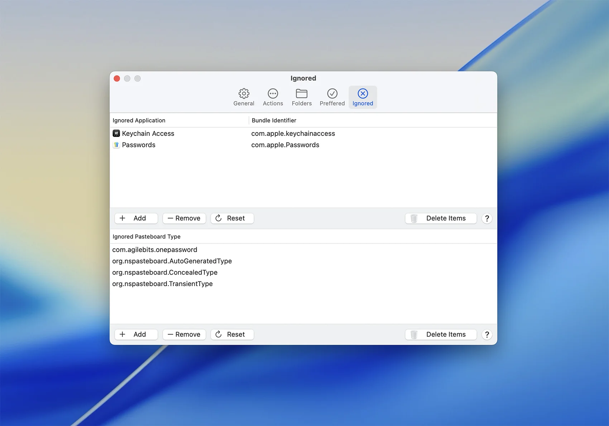Click Delete Items for pasteboard types
This screenshot has height=426, width=609.
click(441, 334)
